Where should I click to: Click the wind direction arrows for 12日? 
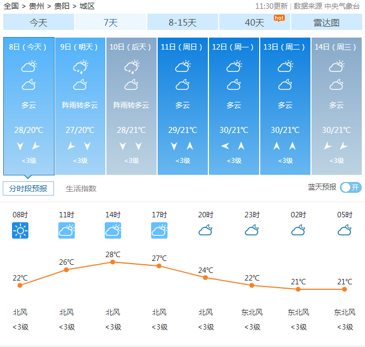point(234,146)
